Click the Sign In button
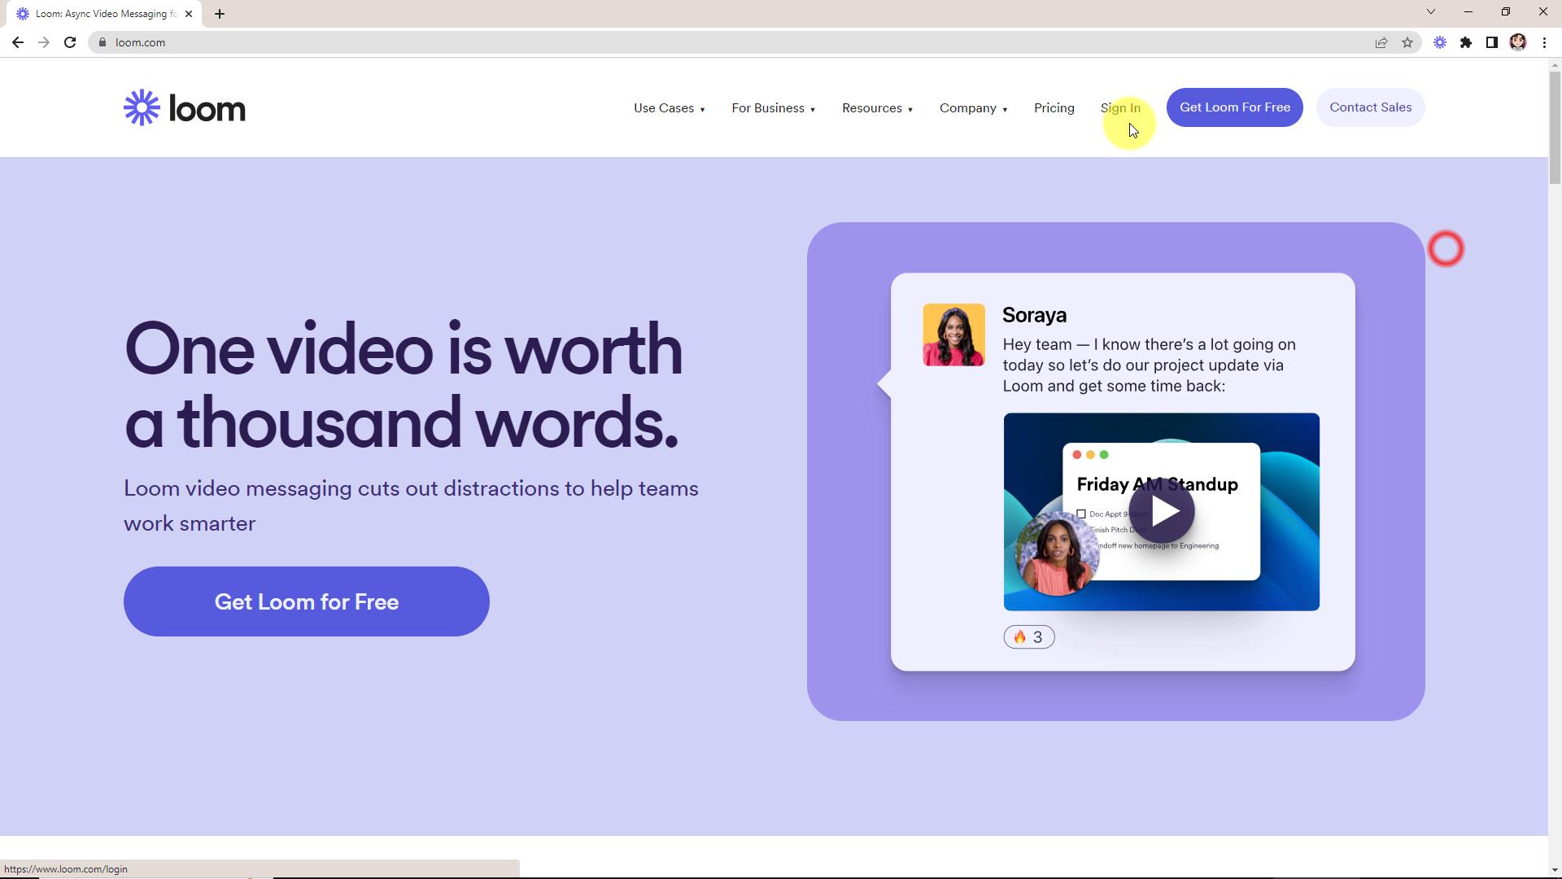This screenshot has height=879, width=1562. coord(1120,107)
